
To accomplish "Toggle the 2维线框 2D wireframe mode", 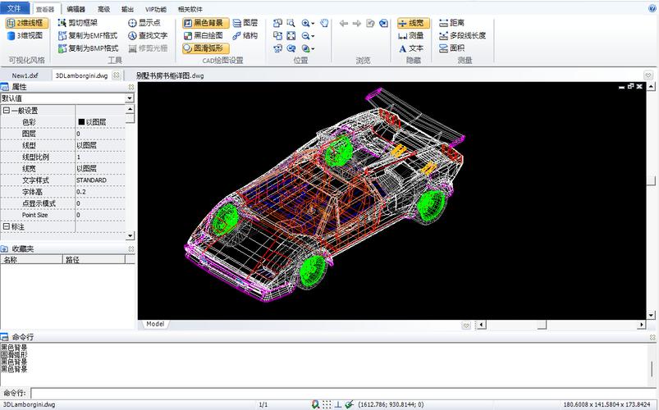I will pyautogui.click(x=27, y=23).
